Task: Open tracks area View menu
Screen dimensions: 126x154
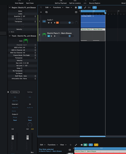Action: [69, 7]
